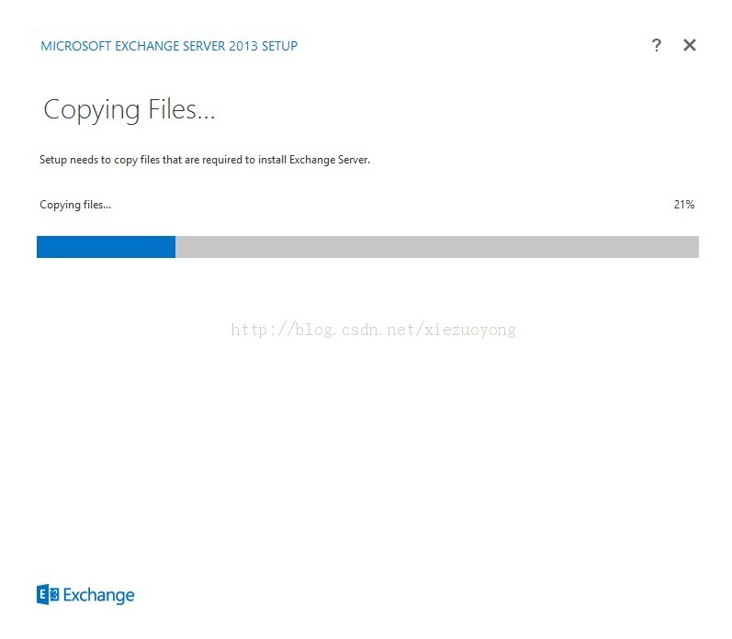This screenshot has width=732, height=639.
Task: Click the word "SETUP" in the window title
Action: pos(279,46)
